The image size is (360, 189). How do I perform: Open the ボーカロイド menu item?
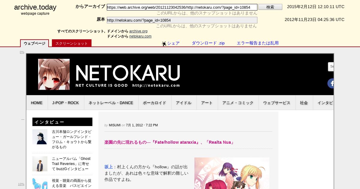(155, 103)
